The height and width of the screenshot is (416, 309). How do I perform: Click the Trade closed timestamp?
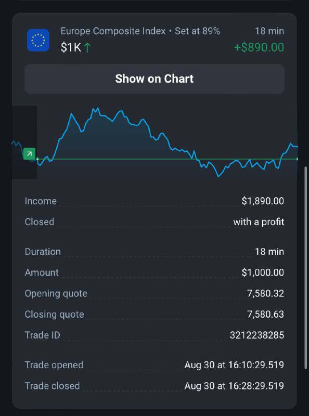[234, 386]
